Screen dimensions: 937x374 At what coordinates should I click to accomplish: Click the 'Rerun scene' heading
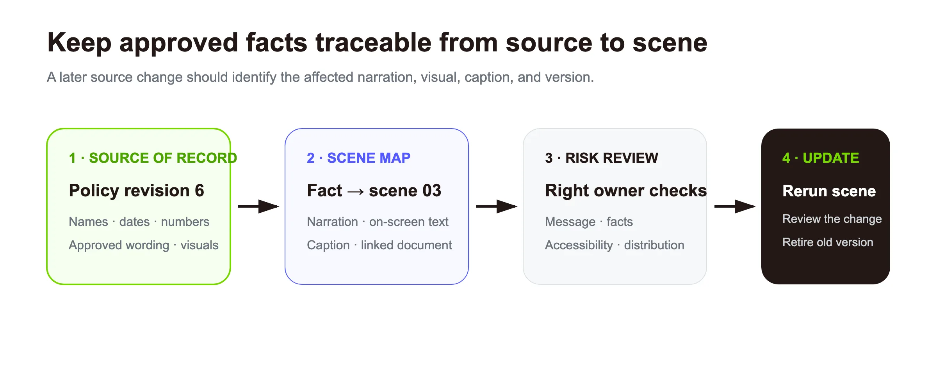point(829,191)
